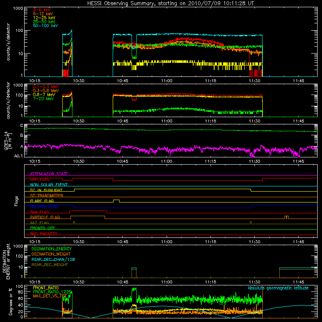Click the 11:45 tick label under GOES panel
Viewport: 322px width, 322px height.
[298, 161]
